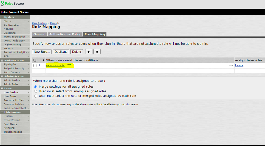This screenshot has width=265, height=146.
Task: Select 'User must select from among assigned roles'
Action: click(x=36, y=91)
